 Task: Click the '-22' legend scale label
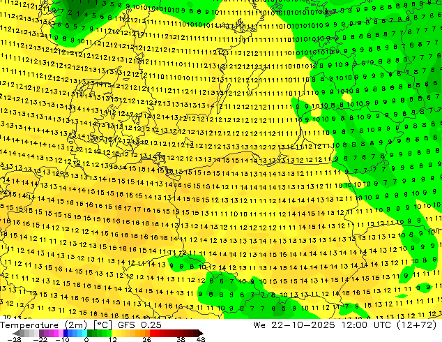[40, 339]
